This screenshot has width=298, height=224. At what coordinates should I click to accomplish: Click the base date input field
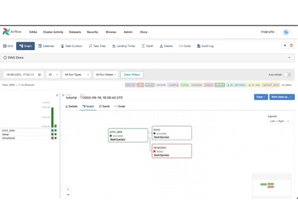(23, 75)
